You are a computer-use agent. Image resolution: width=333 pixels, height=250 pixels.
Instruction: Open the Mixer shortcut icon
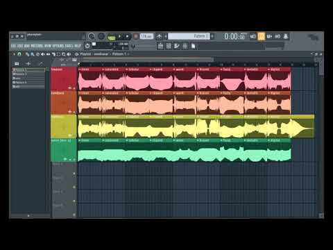tap(185, 46)
